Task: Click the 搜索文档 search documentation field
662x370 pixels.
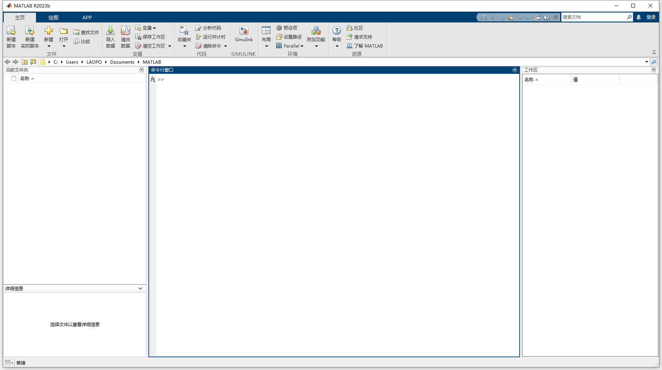Action: click(x=593, y=17)
